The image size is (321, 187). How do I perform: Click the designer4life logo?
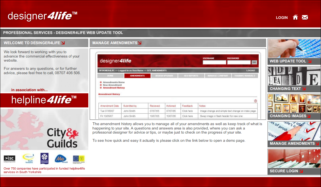(x=43, y=16)
